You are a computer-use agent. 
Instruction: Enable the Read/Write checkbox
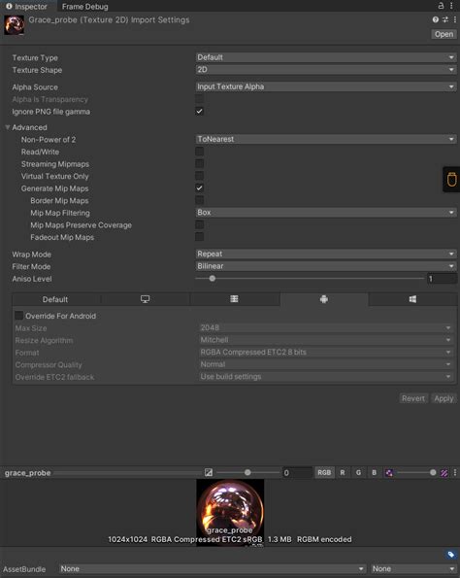[x=199, y=152]
